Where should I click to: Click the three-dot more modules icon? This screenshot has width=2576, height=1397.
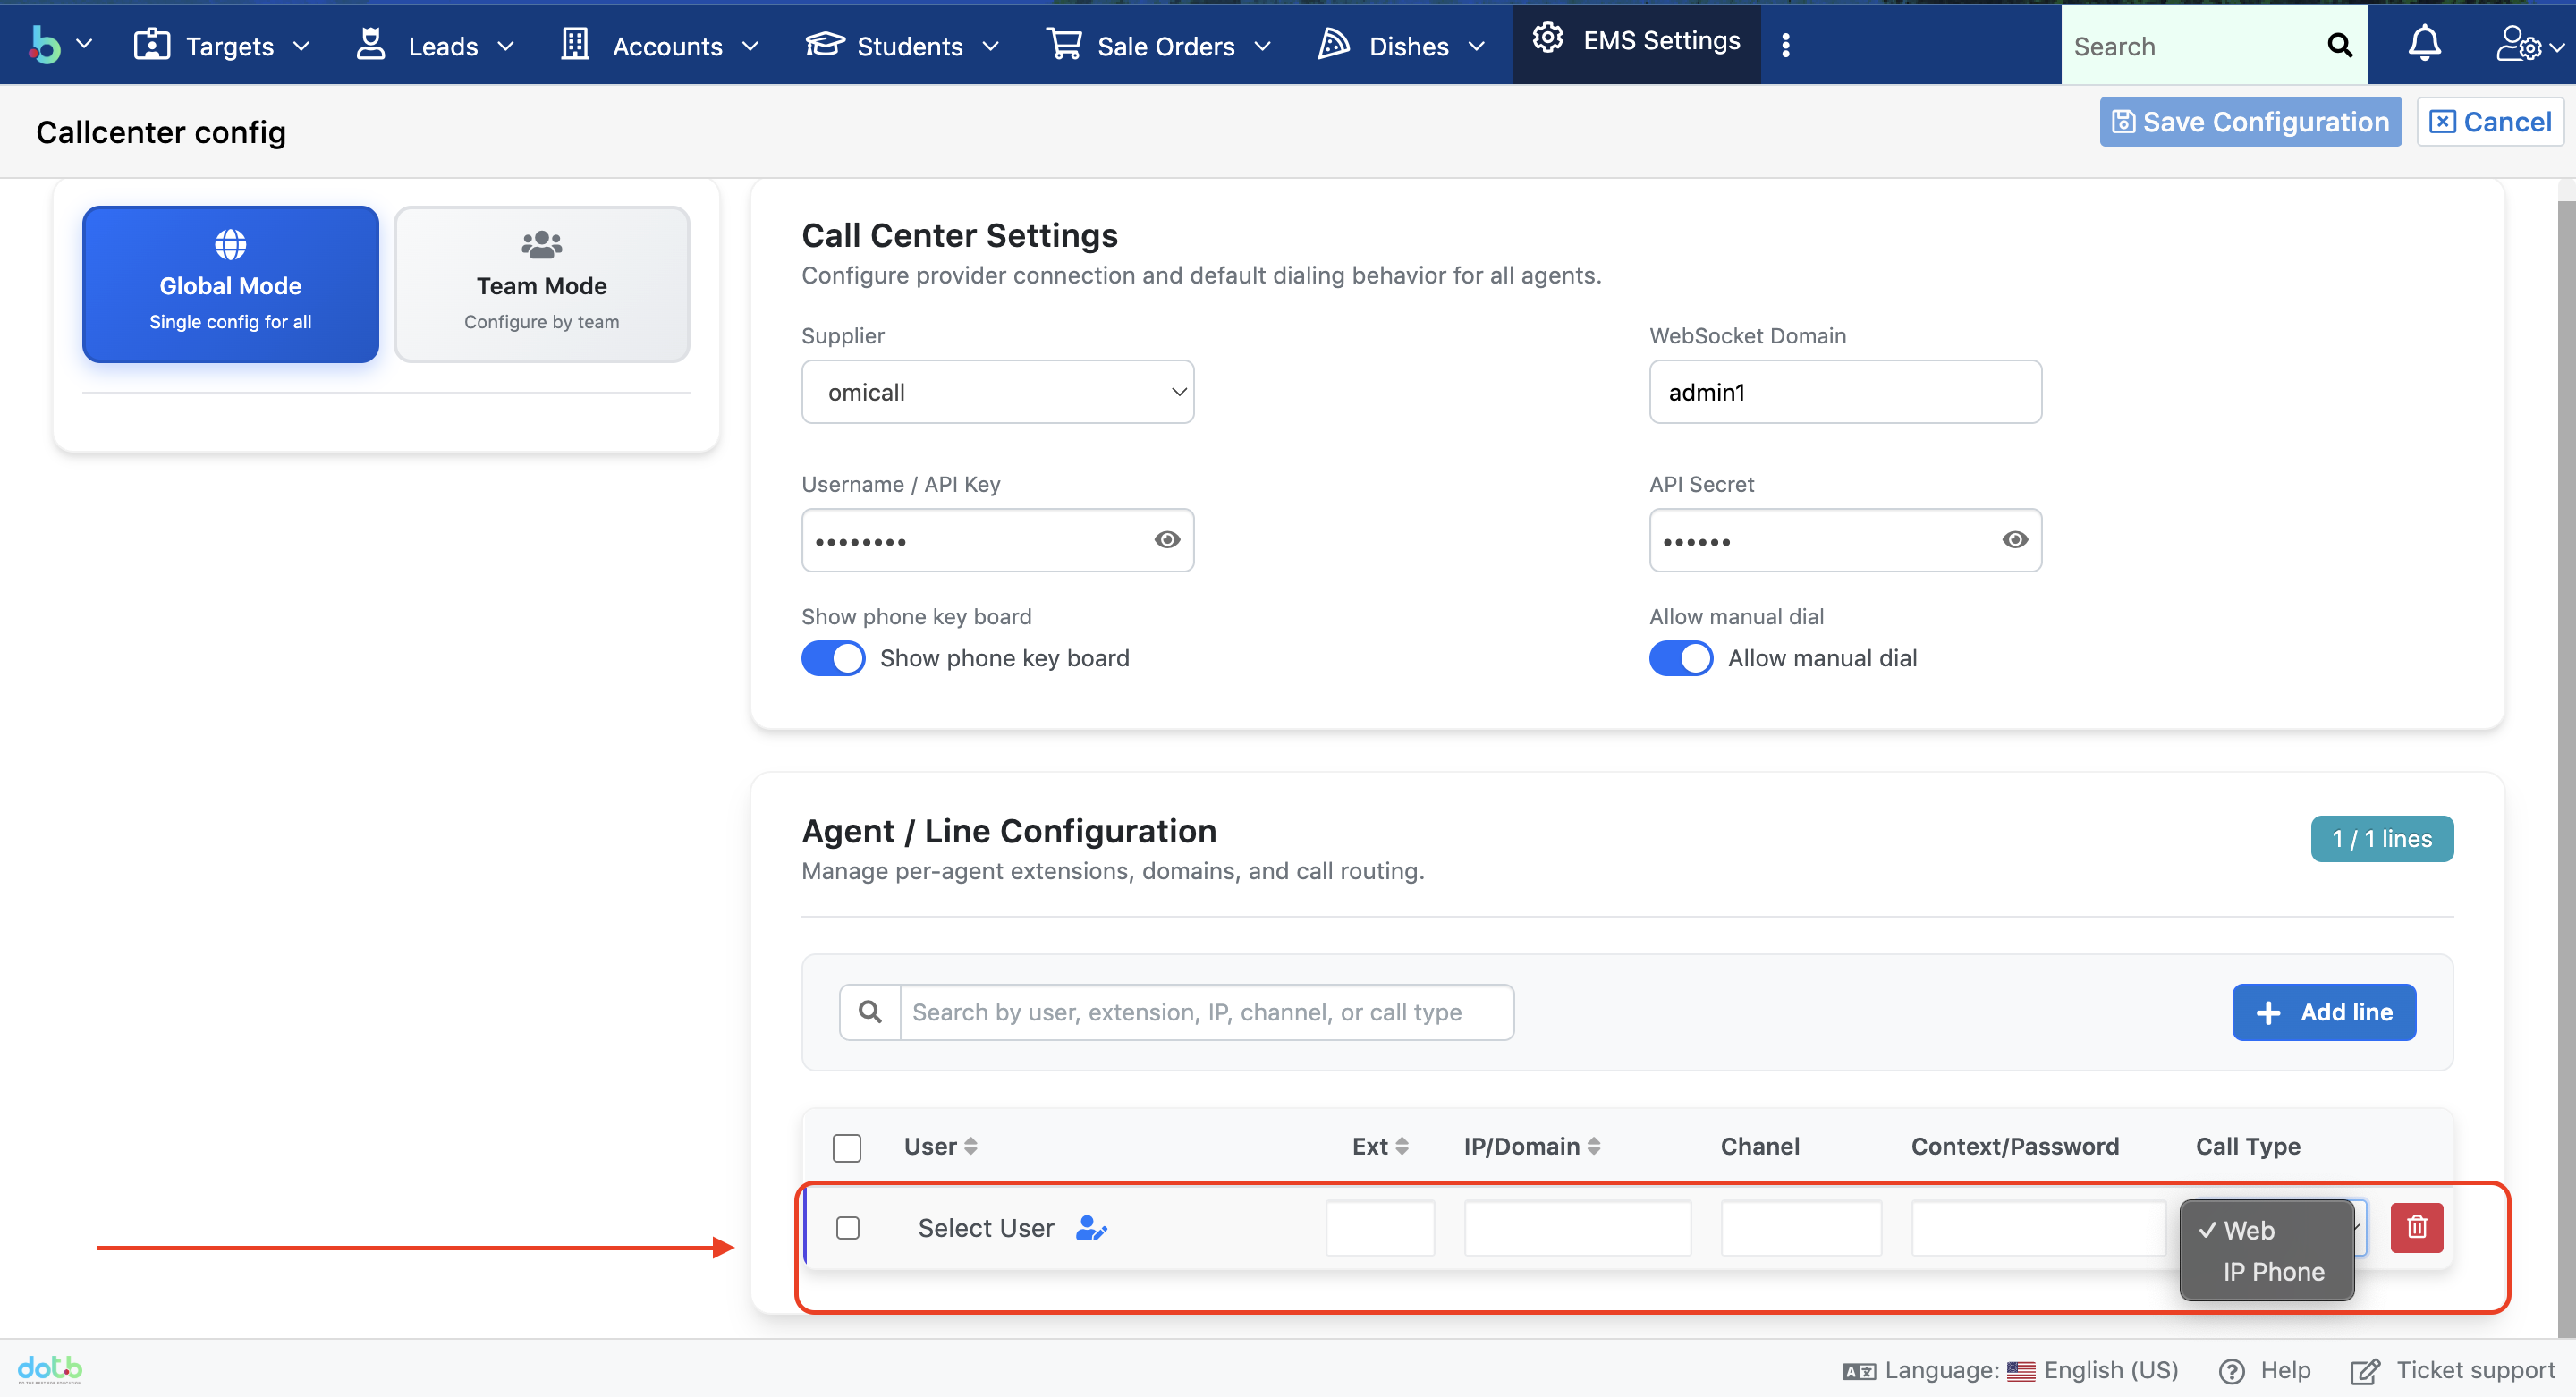1785,45
